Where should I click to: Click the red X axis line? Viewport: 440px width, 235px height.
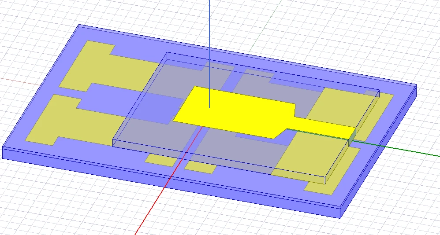click(x=168, y=181)
